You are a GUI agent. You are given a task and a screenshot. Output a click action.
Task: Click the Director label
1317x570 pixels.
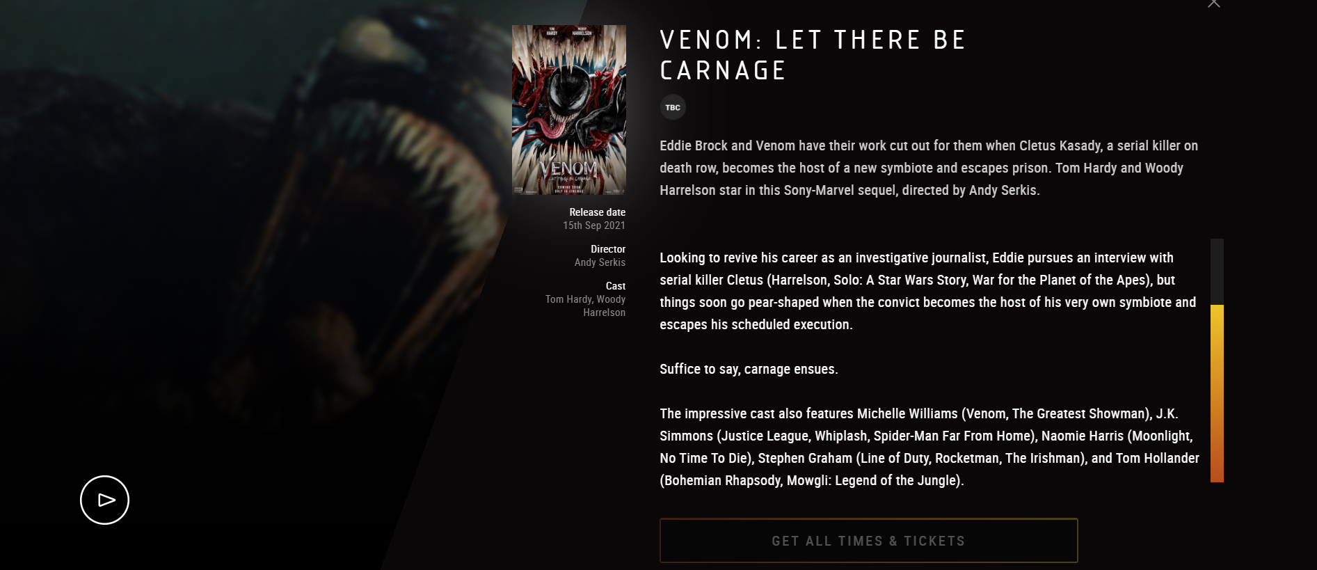[x=608, y=249]
